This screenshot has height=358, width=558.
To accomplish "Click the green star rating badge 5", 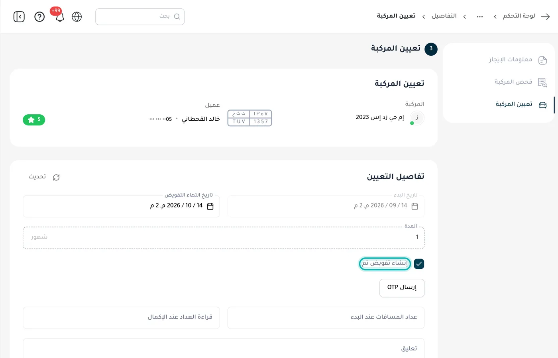I will point(34,119).
